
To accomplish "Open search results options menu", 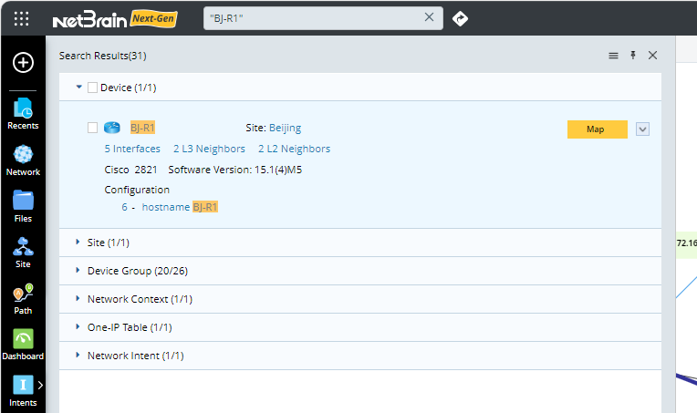I will click(x=613, y=56).
